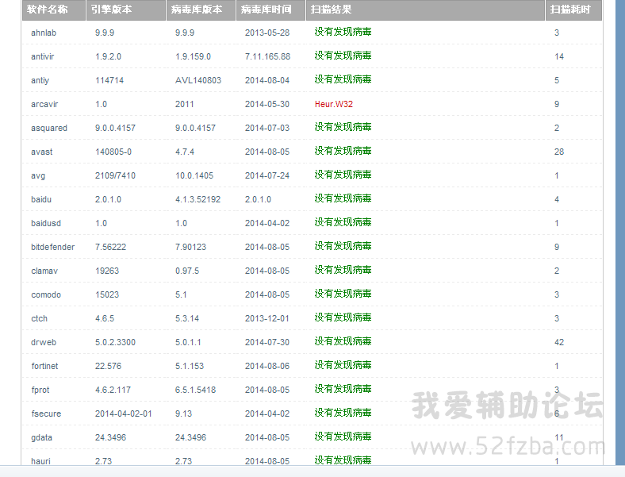Click ahnlab 没有发现病毒 result
The height and width of the screenshot is (477, 625).
[343, 32]
